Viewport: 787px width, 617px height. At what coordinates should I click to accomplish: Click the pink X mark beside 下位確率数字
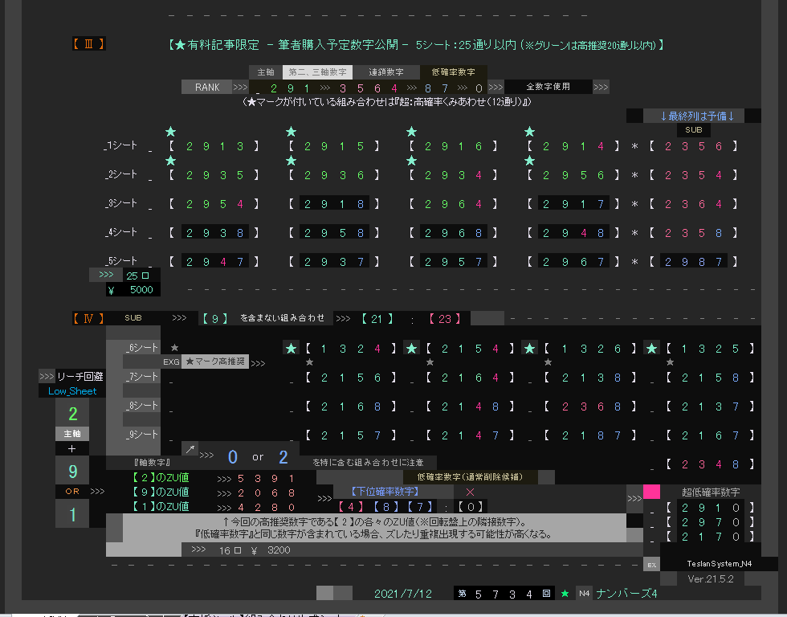tap(470, 492)
